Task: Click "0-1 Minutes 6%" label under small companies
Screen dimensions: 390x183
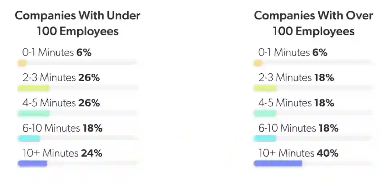Action: coord(57,53)
